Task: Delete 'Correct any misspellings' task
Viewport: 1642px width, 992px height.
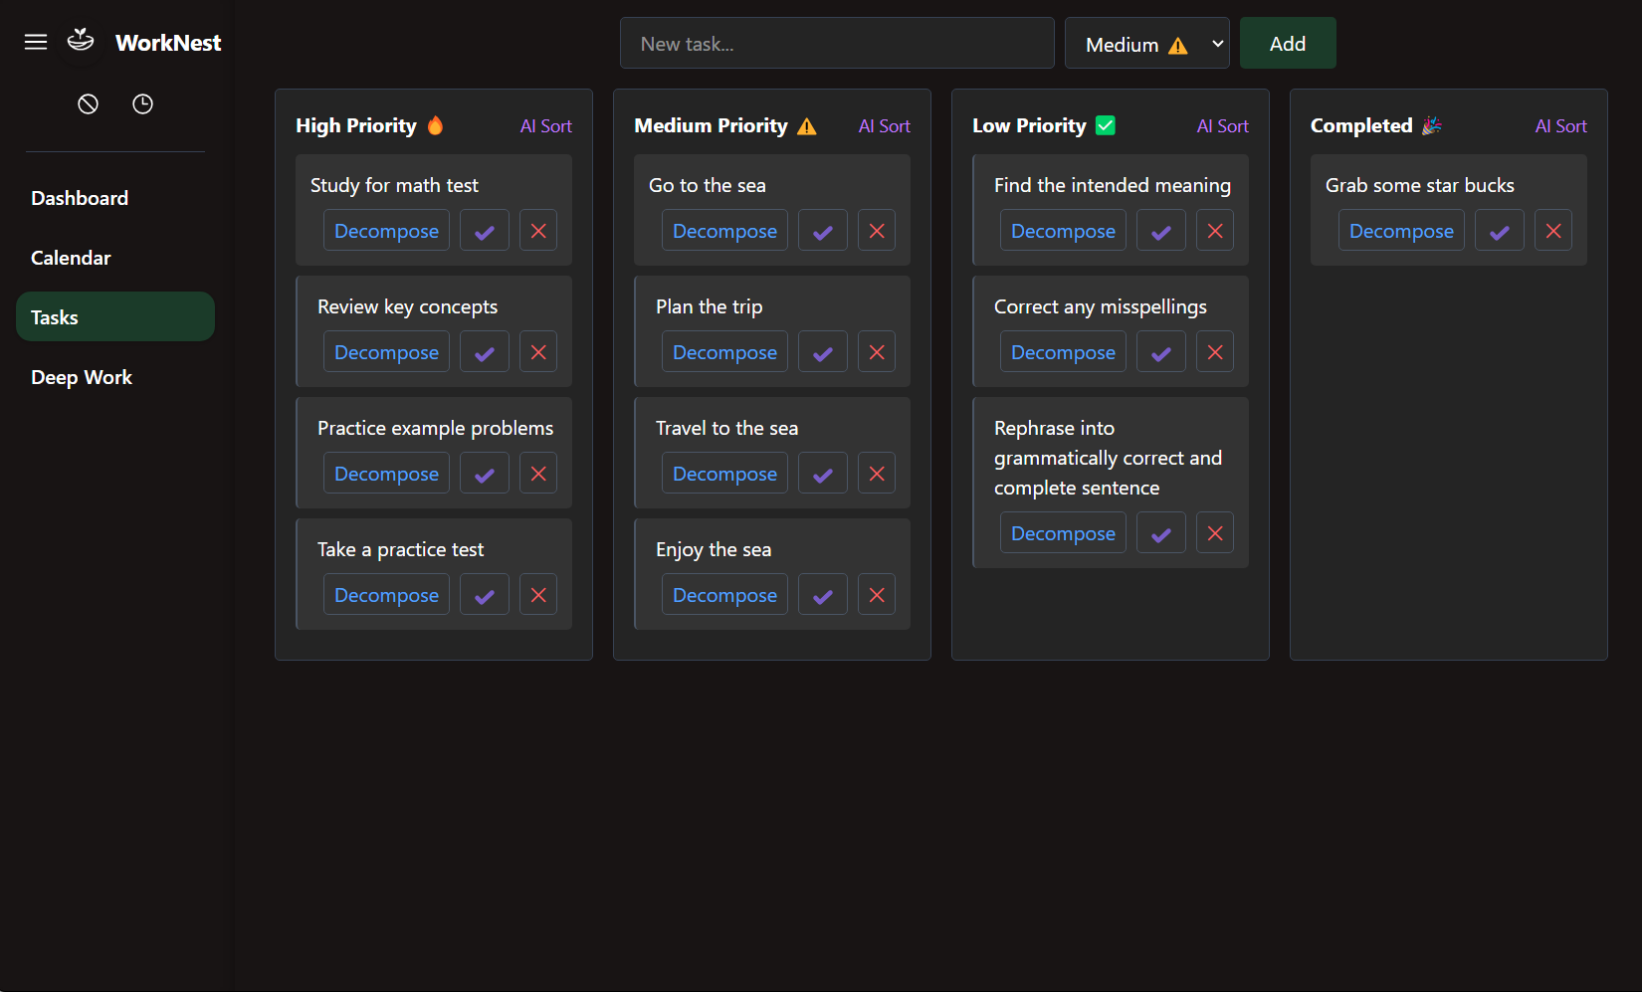Action: click(1215, 352)
